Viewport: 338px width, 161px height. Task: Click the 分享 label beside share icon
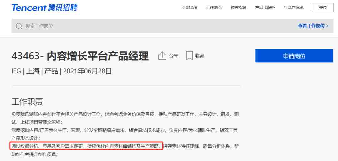point(173,56)
